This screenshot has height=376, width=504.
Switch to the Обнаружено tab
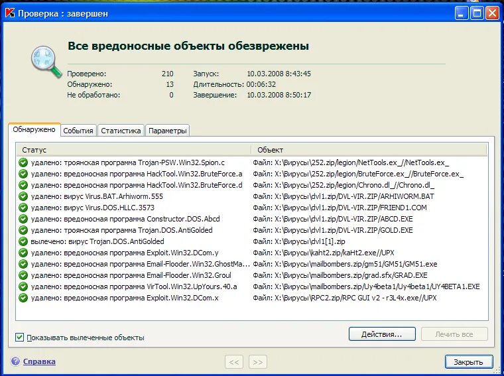coord(34,129)
